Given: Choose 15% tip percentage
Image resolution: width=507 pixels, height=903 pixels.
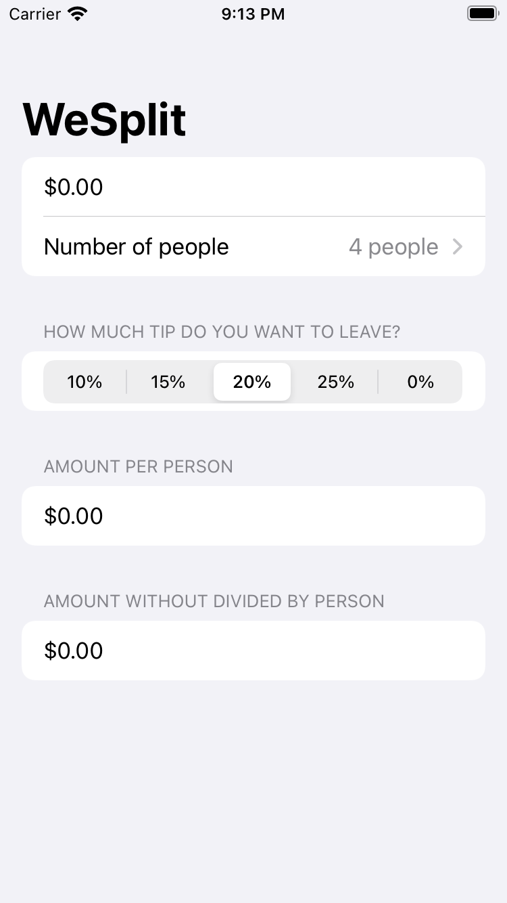Looking at the screenshot, I should [x=168, y=382].
